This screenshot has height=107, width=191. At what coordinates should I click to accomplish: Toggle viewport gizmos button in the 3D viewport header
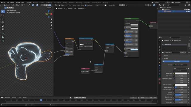click(33, 5)
